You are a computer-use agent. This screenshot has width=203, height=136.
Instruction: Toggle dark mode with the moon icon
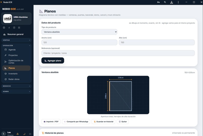24,134
